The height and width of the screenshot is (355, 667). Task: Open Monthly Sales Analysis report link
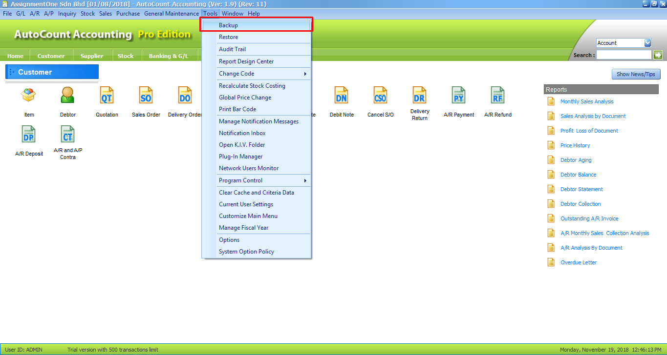pos(587,101)
